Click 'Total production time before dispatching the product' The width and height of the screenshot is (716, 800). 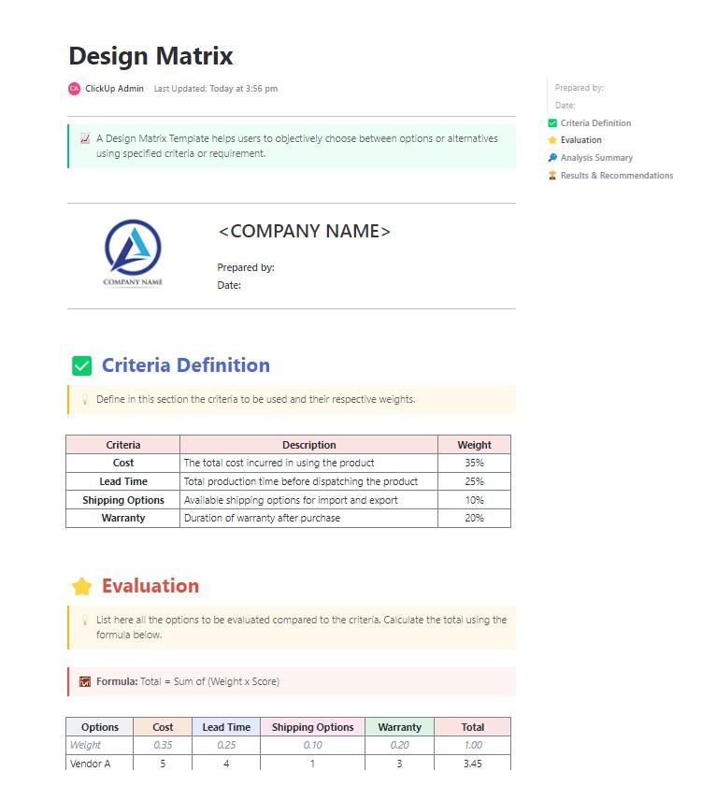[x=301, y=481]
